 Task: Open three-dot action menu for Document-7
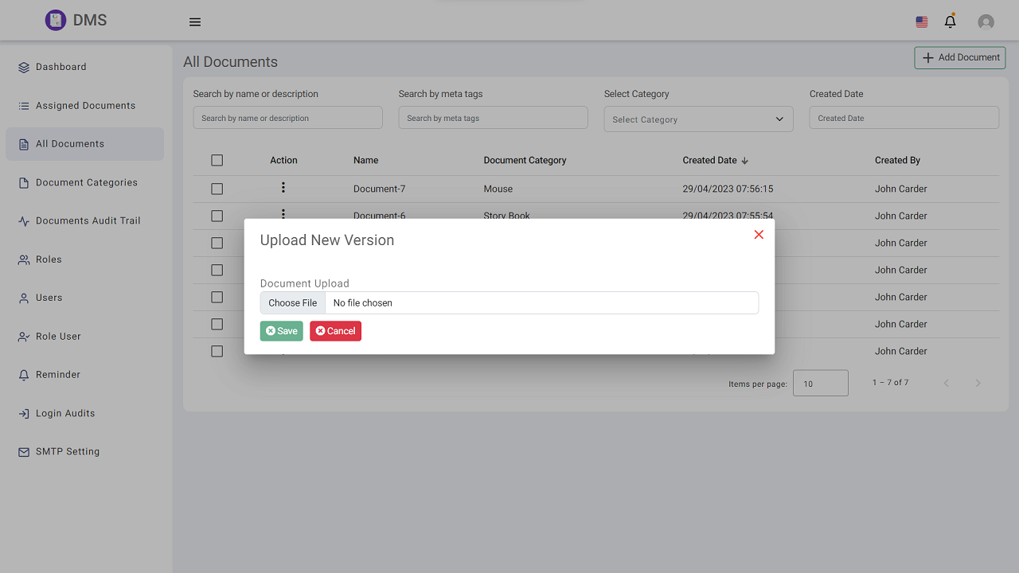[x=283, y=188]
